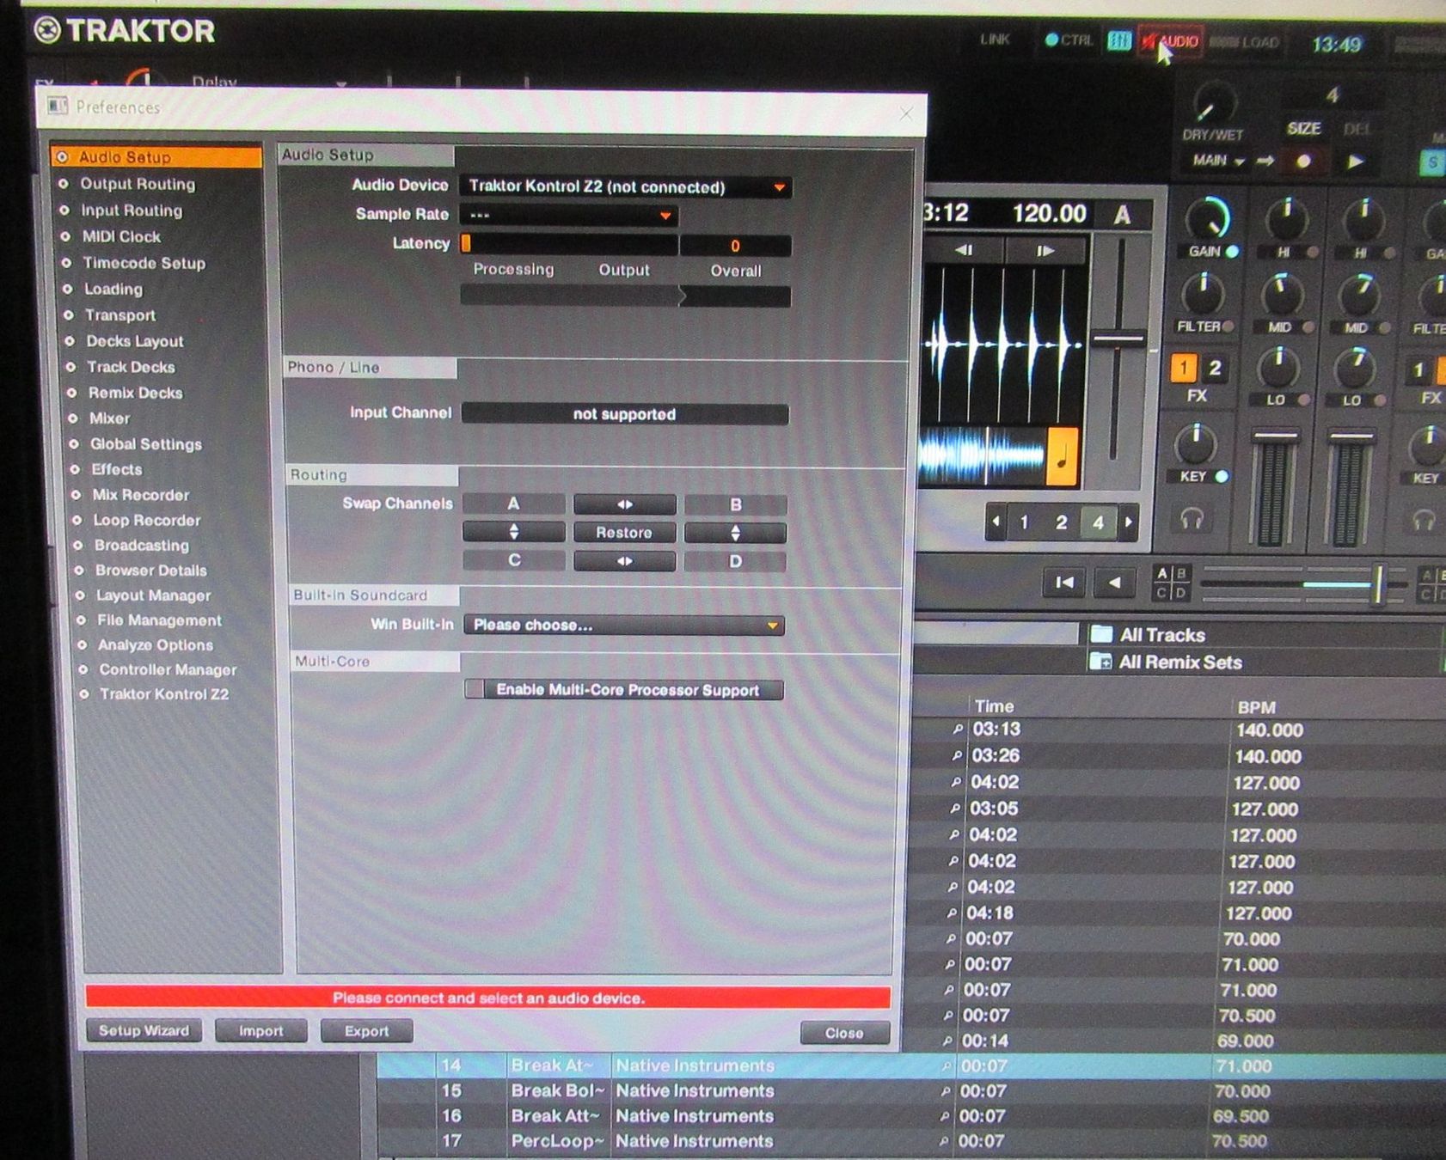Screen dimensions: 1446x1160
Task: Click the CTRL indicator in header
Action: click(x=1069, y=40)
